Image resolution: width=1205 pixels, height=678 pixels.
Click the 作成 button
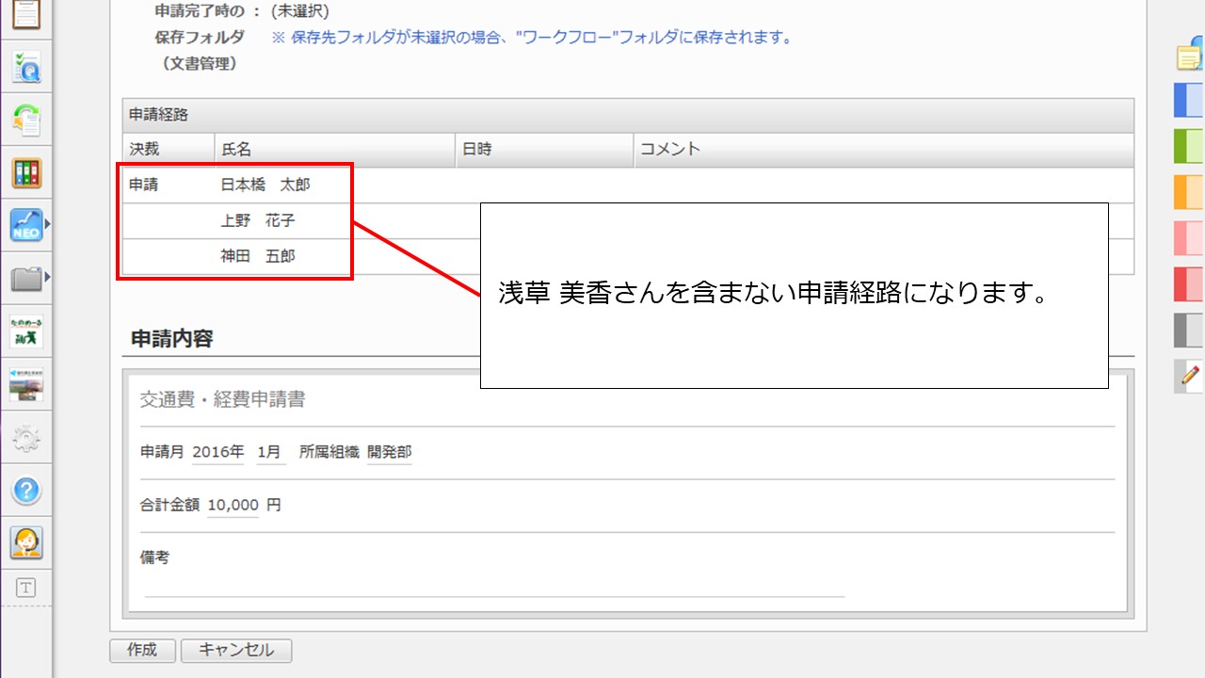tap(142, 651)
